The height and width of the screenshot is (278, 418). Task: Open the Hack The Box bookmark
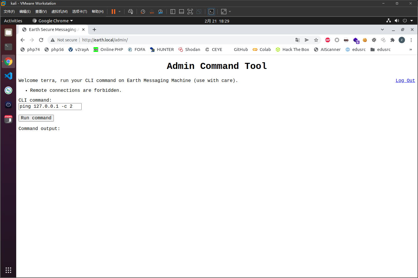292,50
